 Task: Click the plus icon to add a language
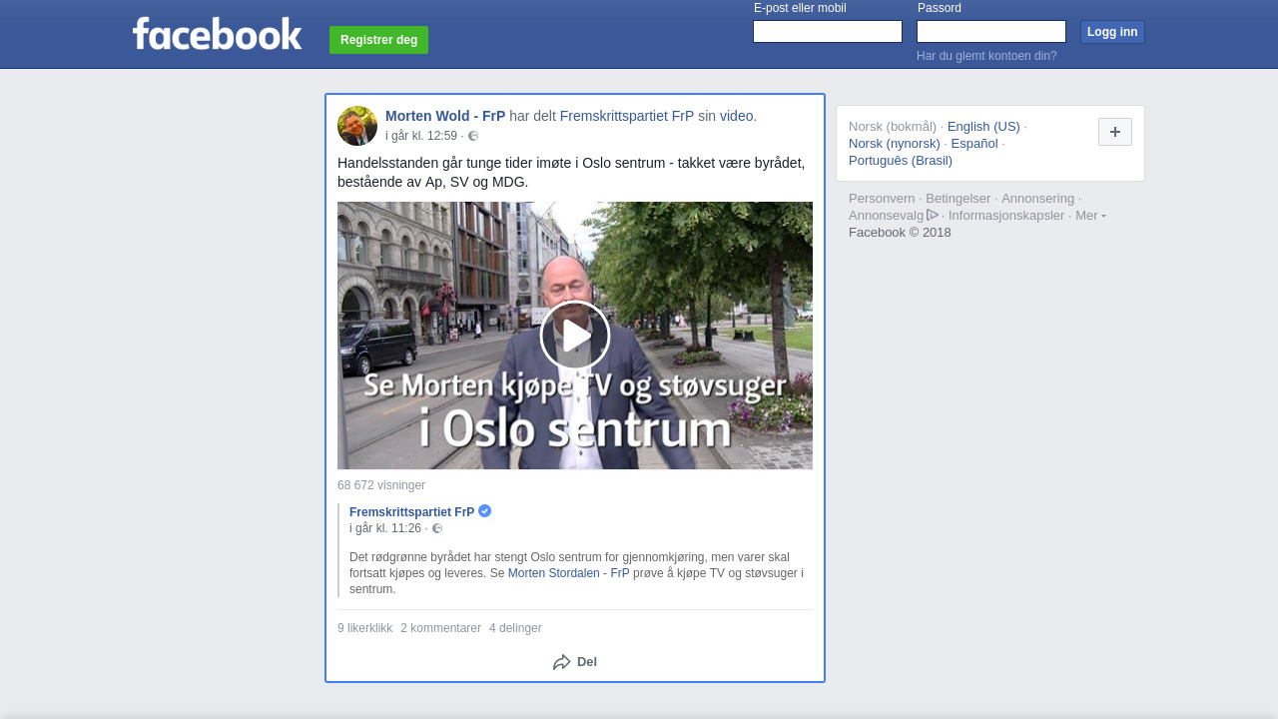pyautogui.click(x=1115, y=132)
